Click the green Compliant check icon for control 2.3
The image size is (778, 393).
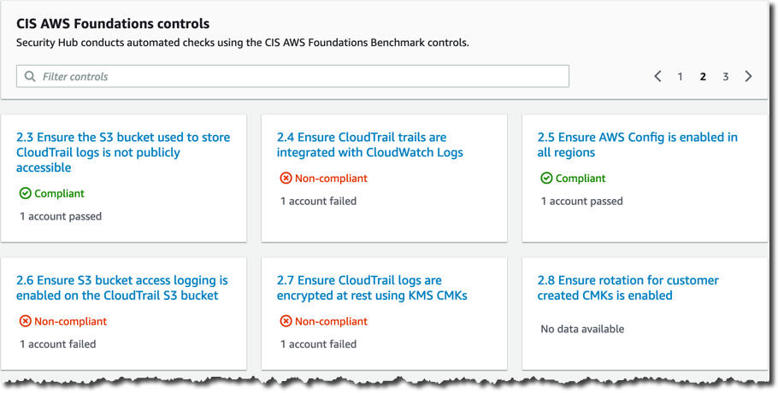click(26, 193)
